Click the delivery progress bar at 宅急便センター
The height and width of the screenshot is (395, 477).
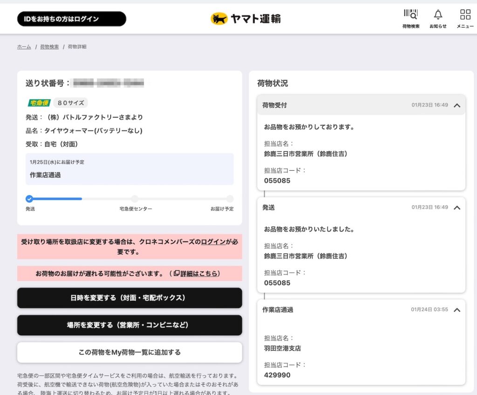pyautogui.click(x=135, y=199)
